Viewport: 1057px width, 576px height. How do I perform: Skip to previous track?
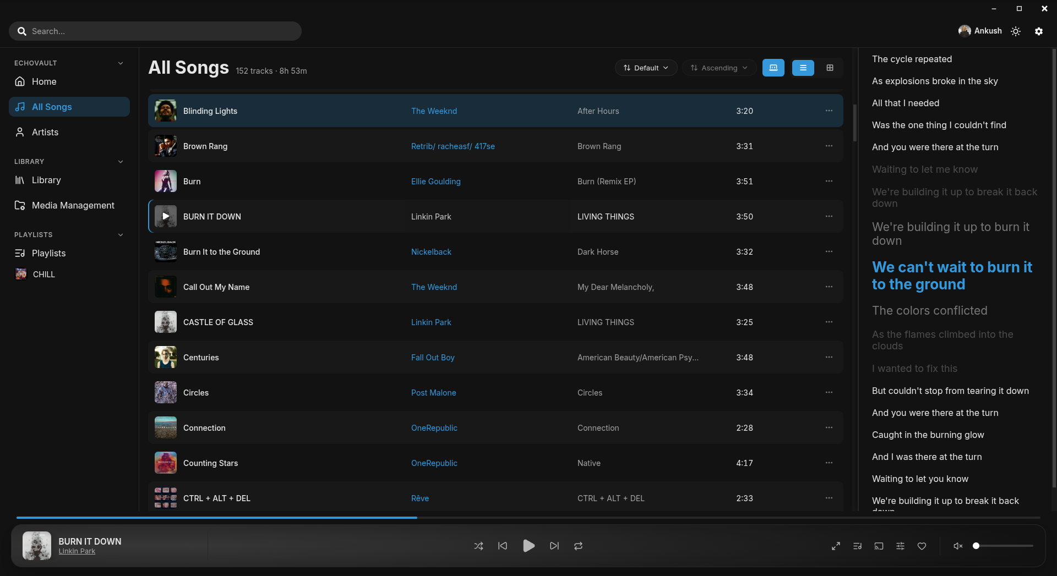[x=503, y=546]
